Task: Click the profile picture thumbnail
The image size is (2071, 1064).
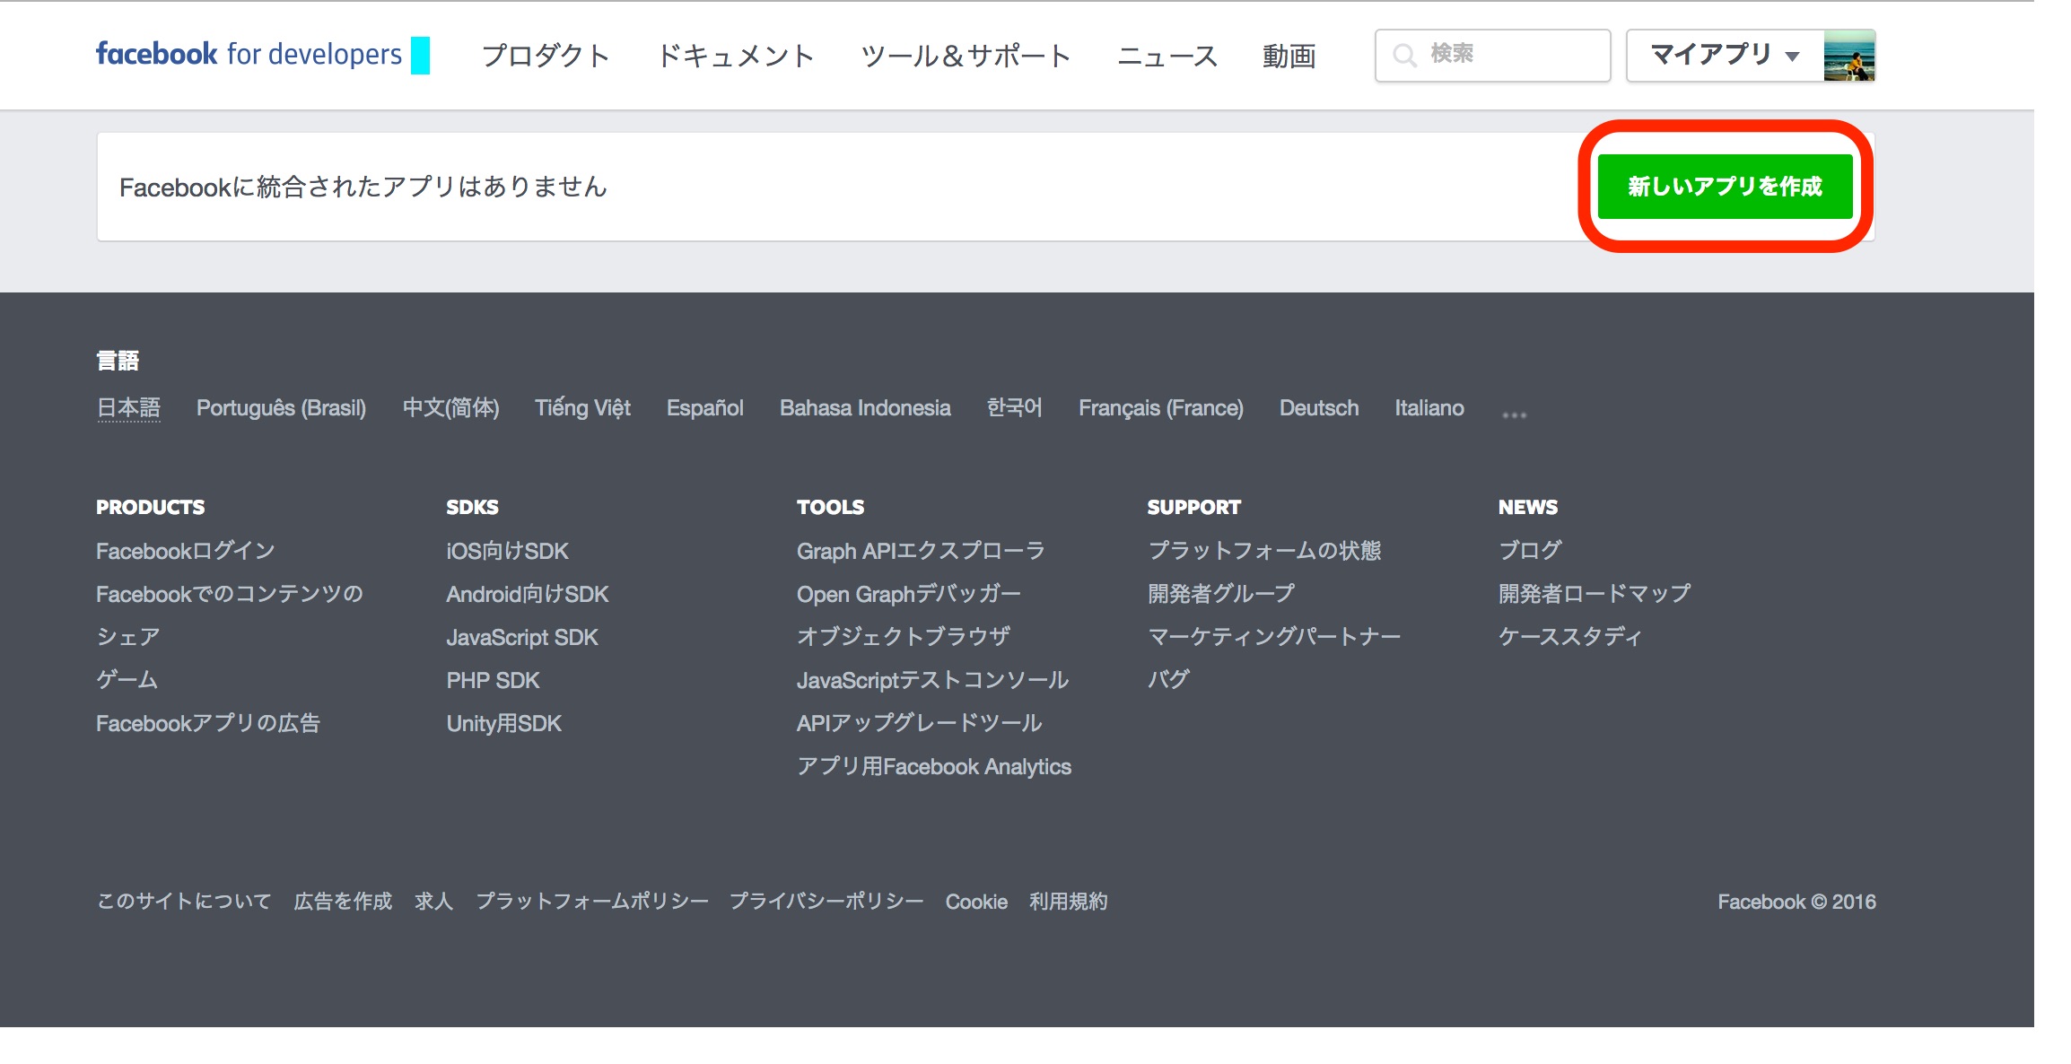Action: tap(1849, 56)
